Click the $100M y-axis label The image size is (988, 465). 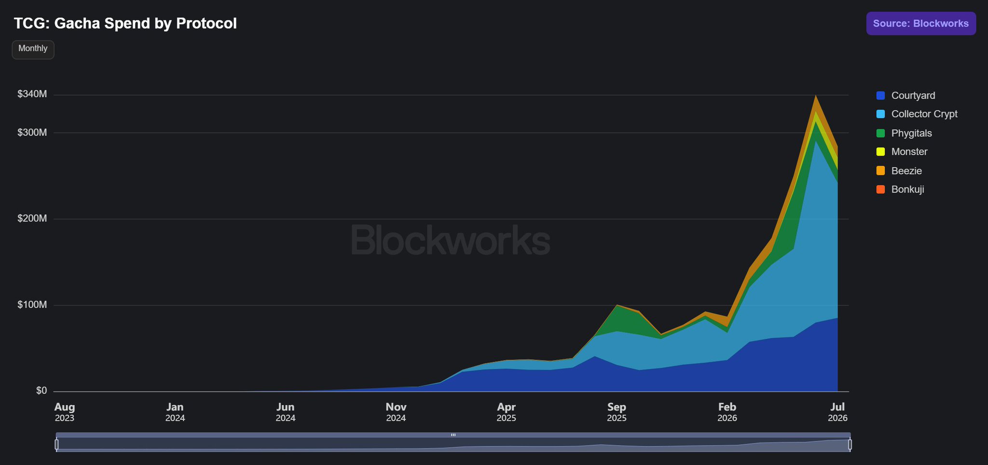point(32,305)
